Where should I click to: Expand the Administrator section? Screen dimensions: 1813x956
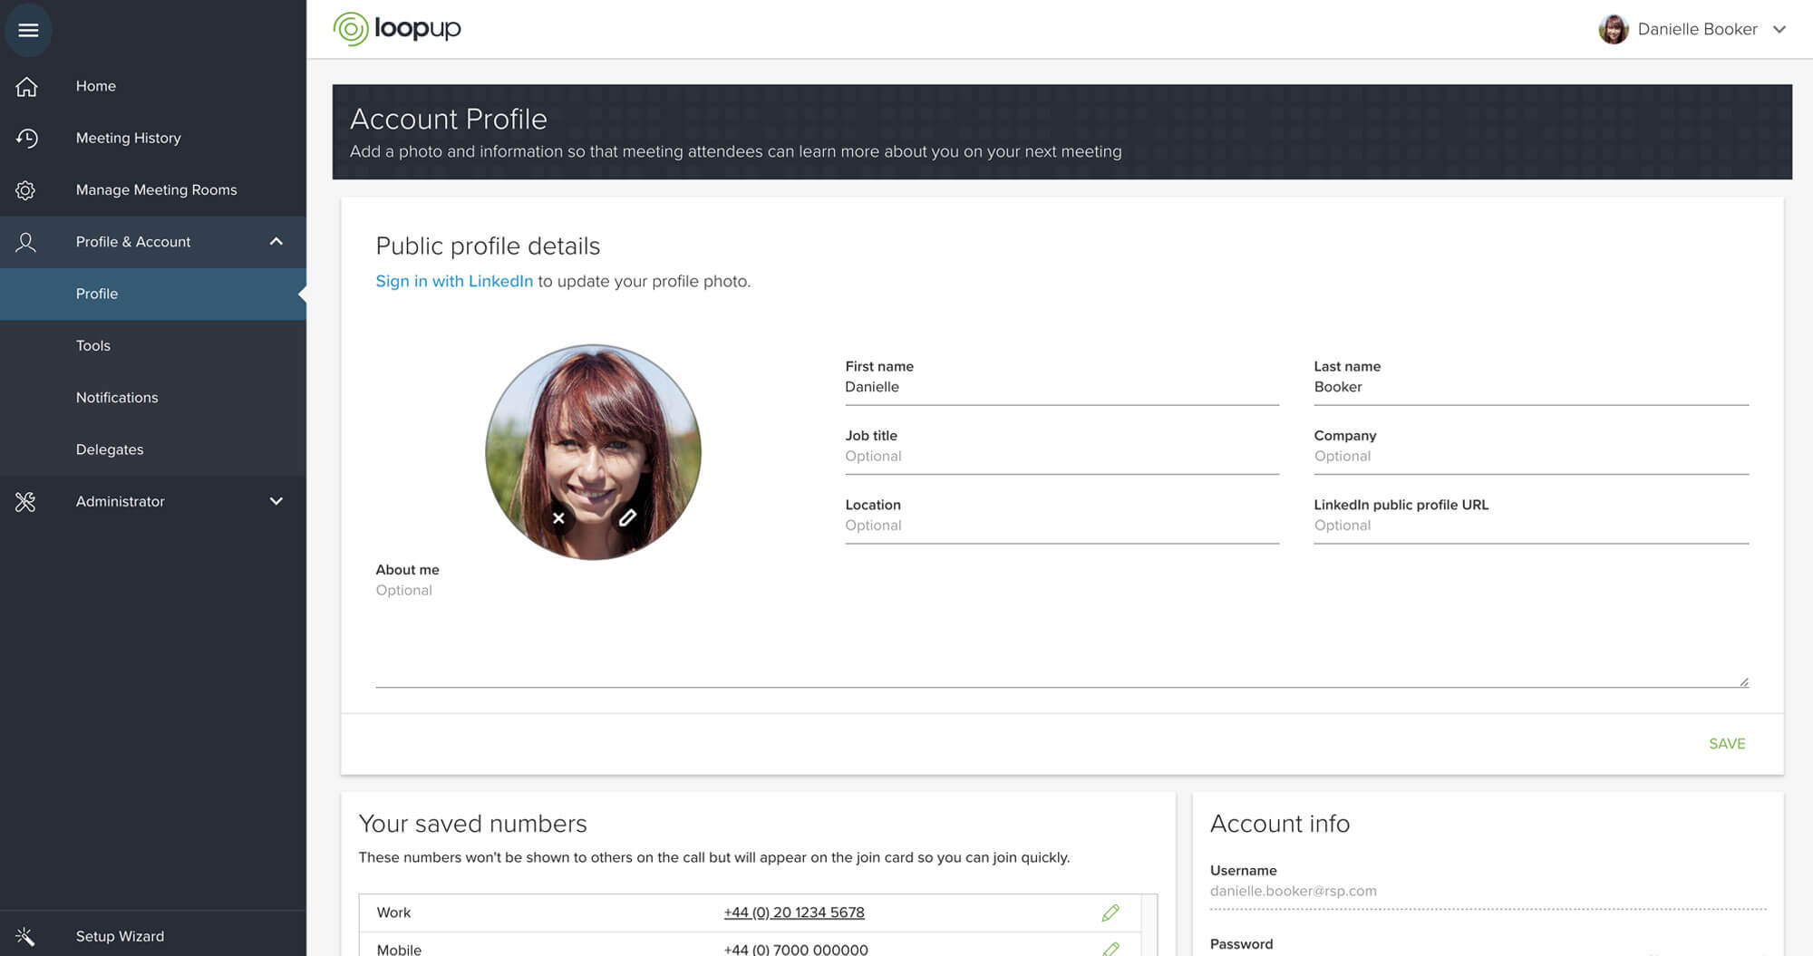(x=276, y=501)
